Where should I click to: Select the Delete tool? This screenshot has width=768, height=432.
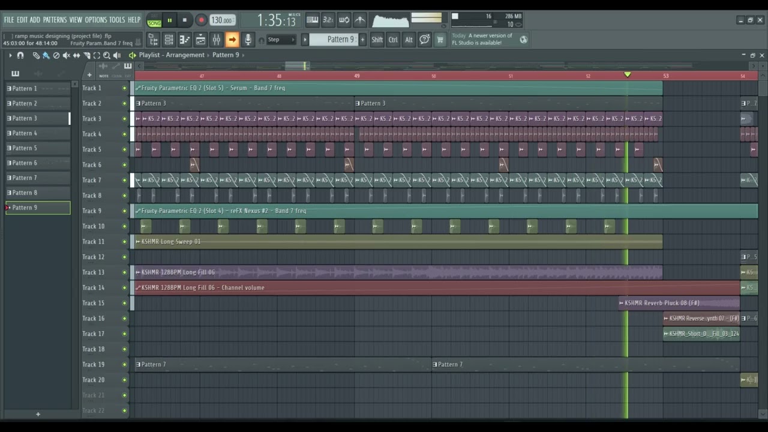pos(56,55)
